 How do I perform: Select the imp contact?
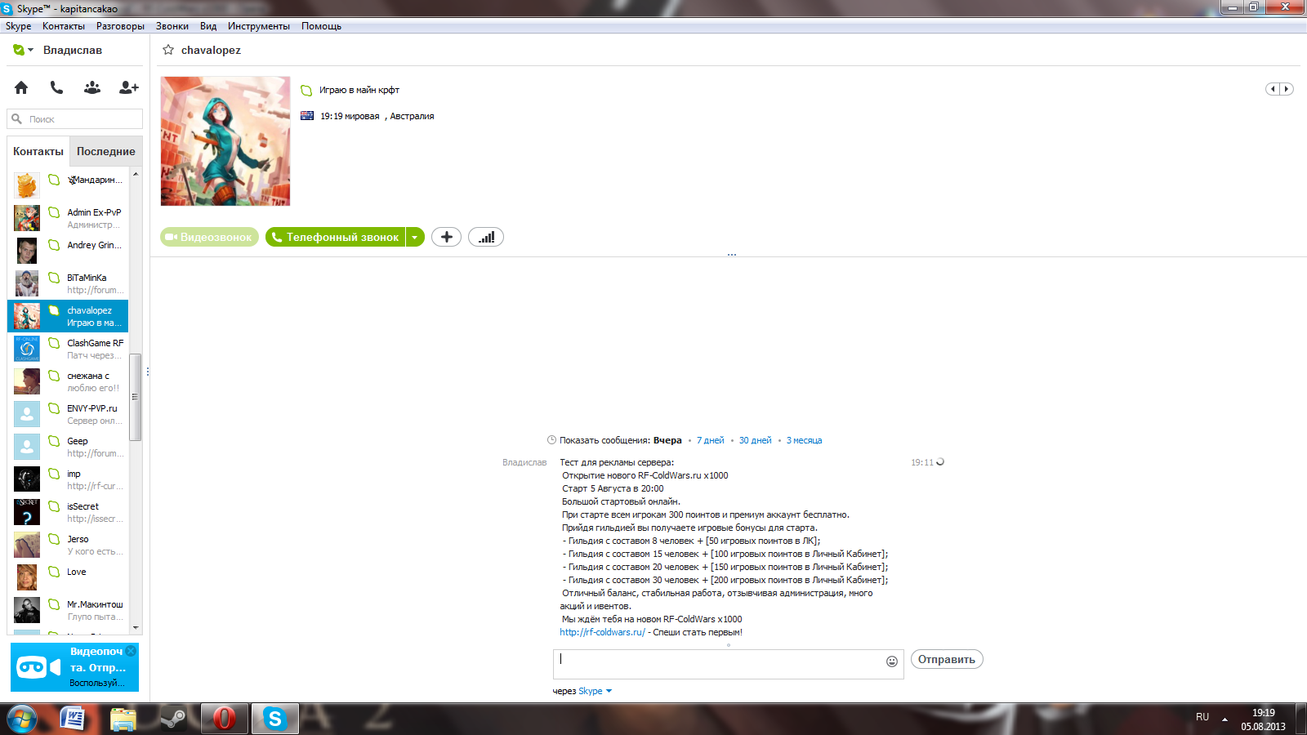pos(68,479)
